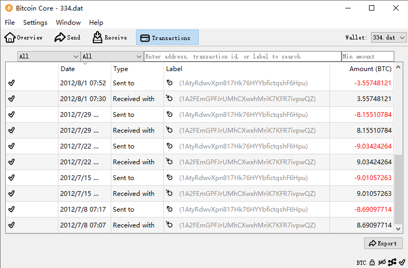Click the Min amount input field
408x268 pixels.
pyautogui.click(x=367, y=56)
